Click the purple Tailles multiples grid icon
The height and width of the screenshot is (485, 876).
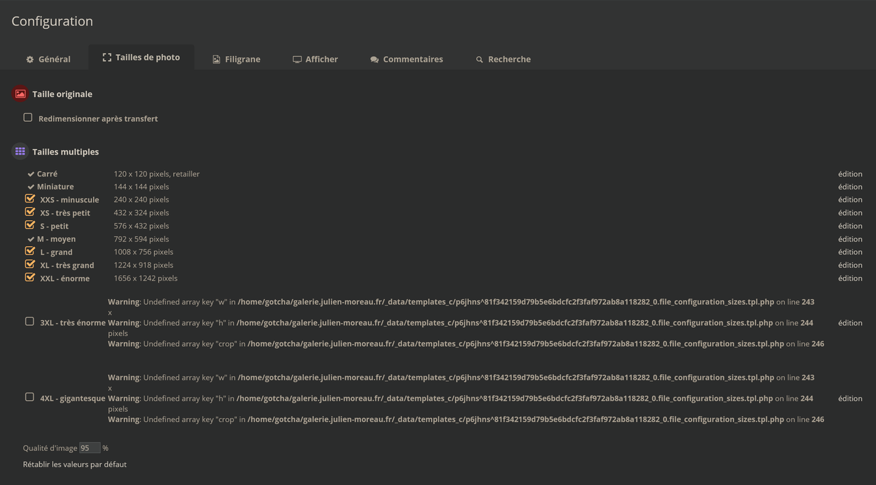point(20,151)
